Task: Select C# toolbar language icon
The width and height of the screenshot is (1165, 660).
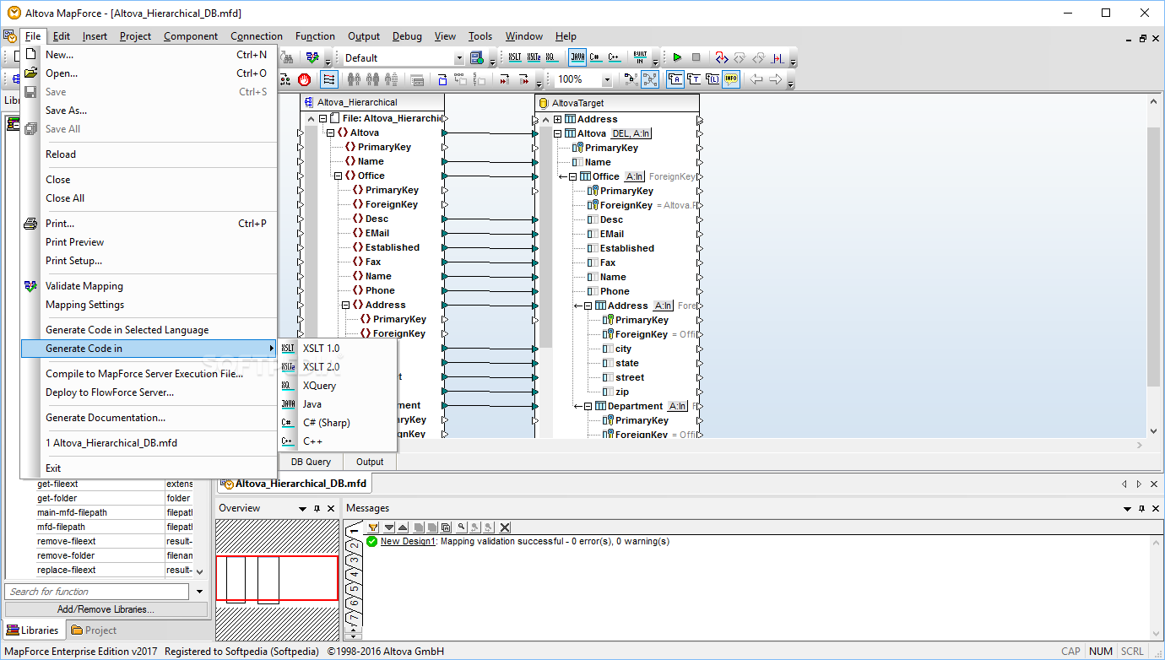Action: [595, 57]
